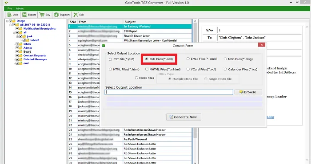The image size is (311, 164).
Task: Uncheck the Inbox1 folder checkbox
Action: click(24, 40)
